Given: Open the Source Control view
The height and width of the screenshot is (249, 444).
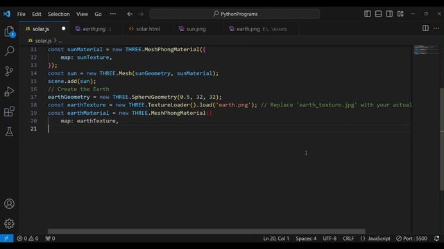Looking at the screenshot, I should 9,71.
